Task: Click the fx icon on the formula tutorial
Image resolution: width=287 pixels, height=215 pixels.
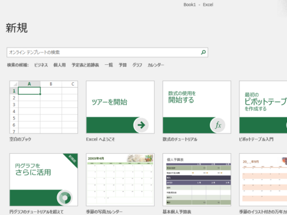Action: (218, 125)
